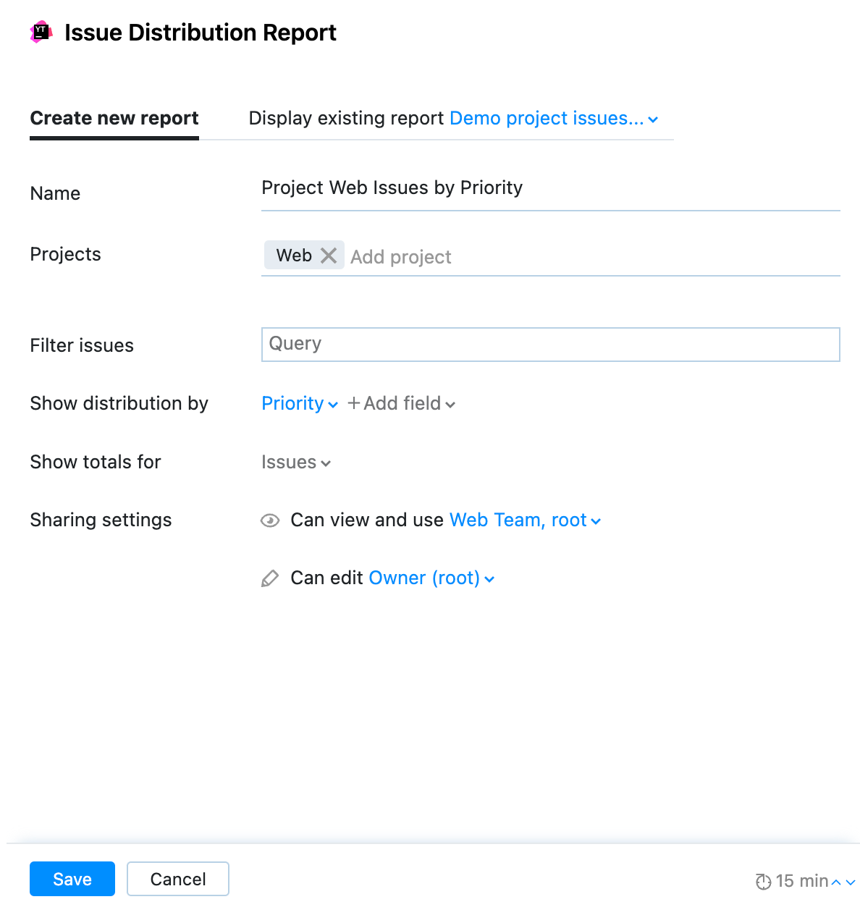Click the YouTrack logo icon in the header
Image resolution: width=860 pixels, height=915 pixels.
41,32
